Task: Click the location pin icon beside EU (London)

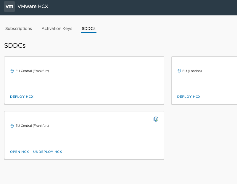Action: [x=179, y=71]
